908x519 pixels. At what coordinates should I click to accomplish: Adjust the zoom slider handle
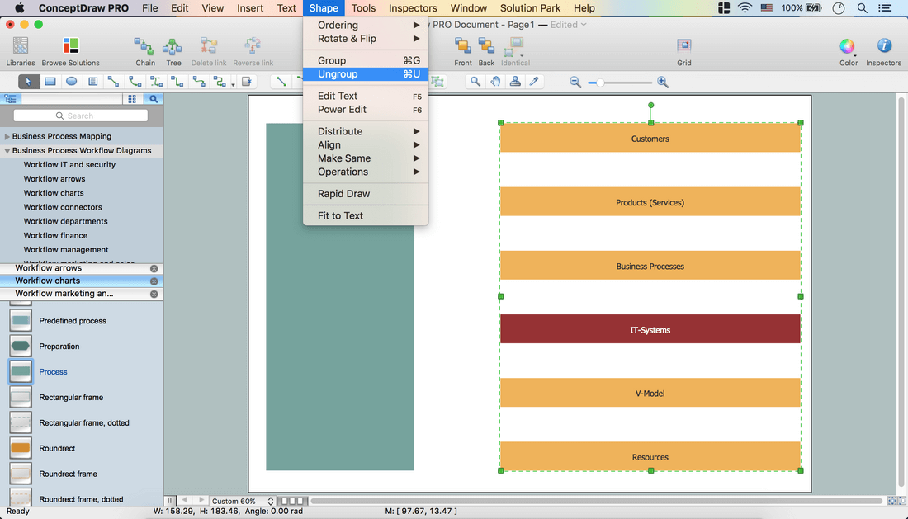[x=600, y=83]
